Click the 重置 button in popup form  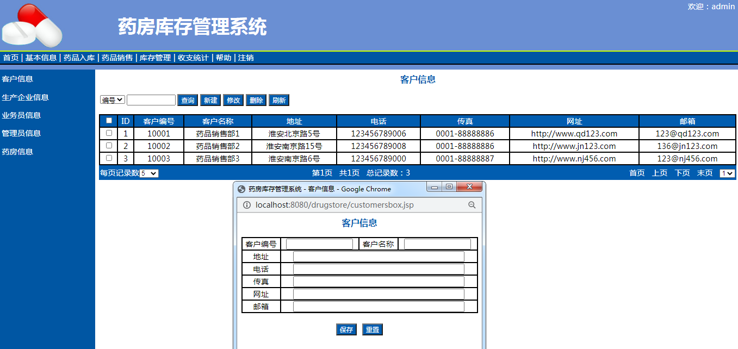pyautogui.click(x=373, y=329)
